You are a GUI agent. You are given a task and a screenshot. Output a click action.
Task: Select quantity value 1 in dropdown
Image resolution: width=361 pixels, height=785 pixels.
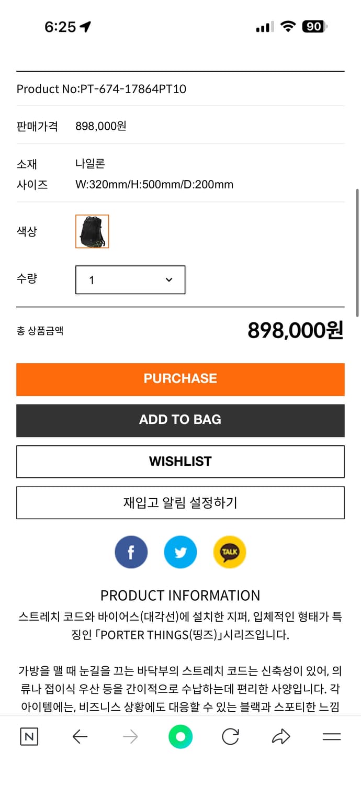tap(92, 280)
